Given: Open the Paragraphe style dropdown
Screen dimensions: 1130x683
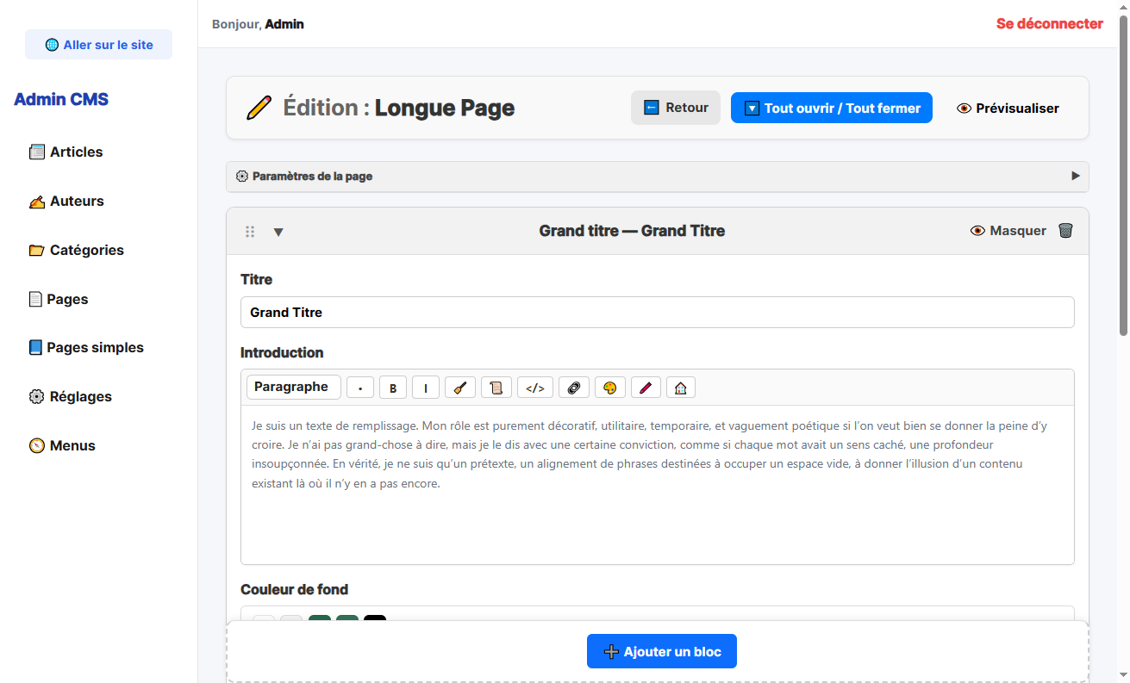Looking at the screenshot, I should tap(293, 388).
